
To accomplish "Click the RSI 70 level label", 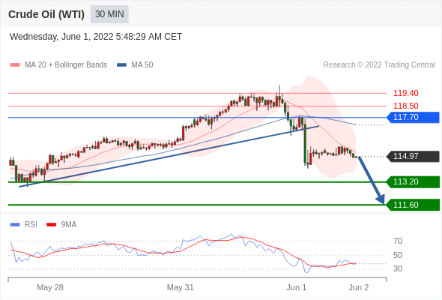I will pyautogui.click(x=398, y=241).
